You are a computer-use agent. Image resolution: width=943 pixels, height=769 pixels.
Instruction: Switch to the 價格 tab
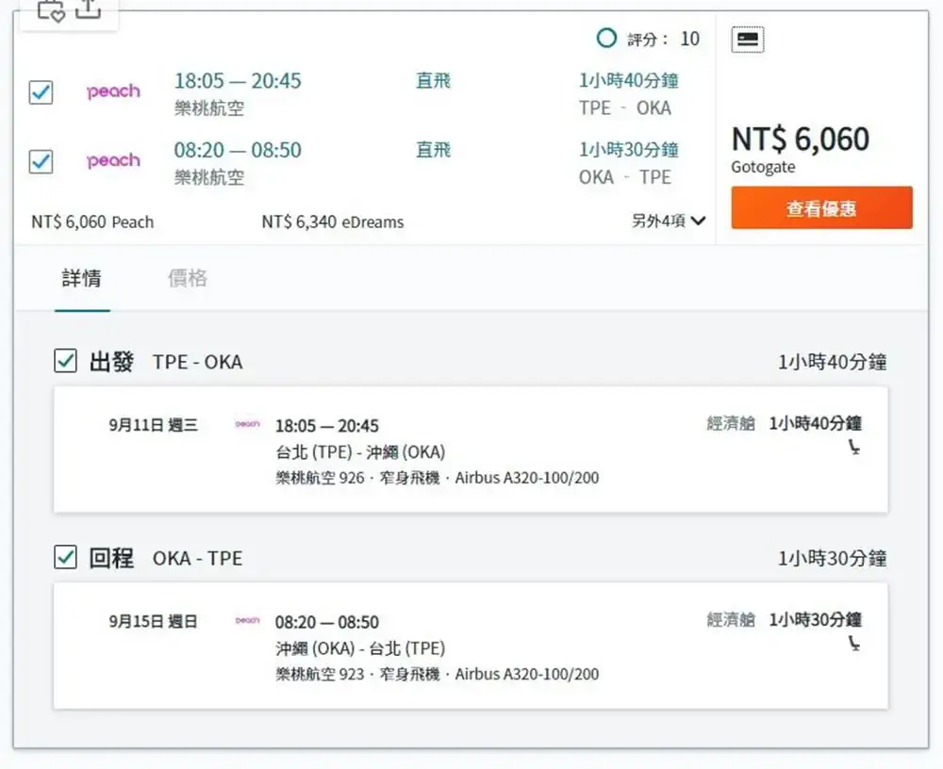coord(187,278)
